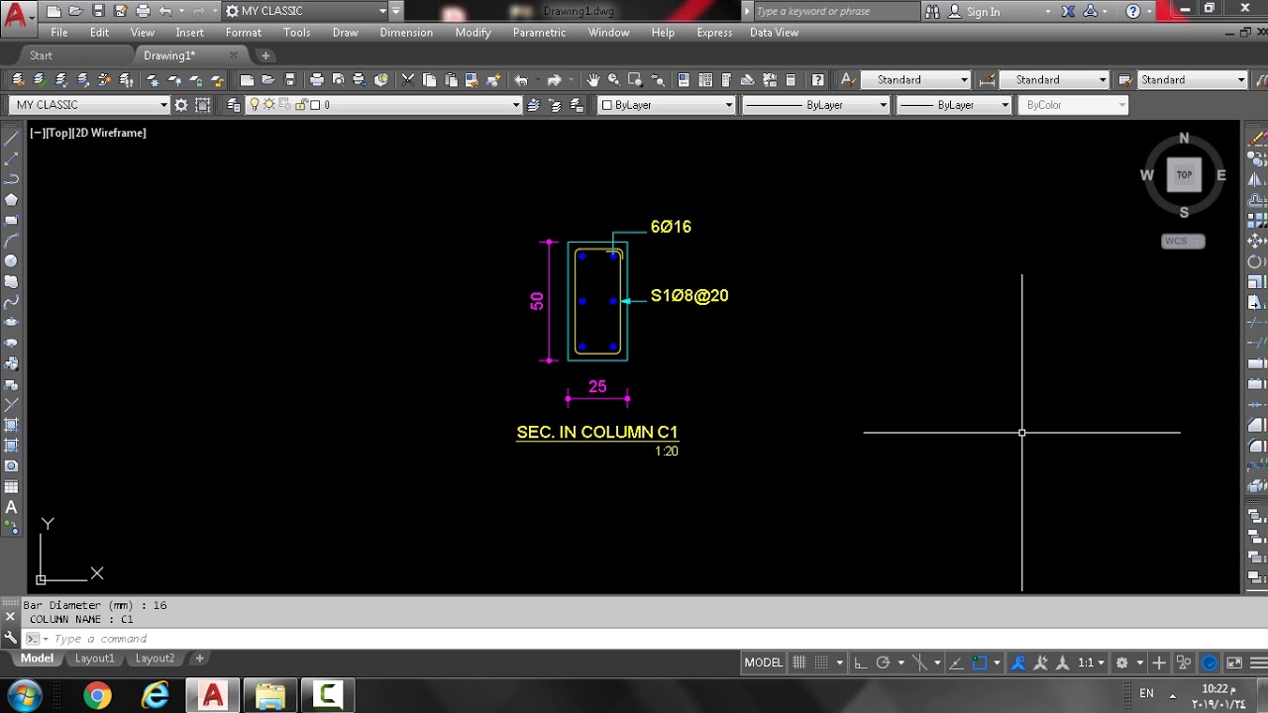Viewport: 1268px width, 713px height.
Task: Toggle Polar tracking in status bar
Action: [x=883, y=662]
